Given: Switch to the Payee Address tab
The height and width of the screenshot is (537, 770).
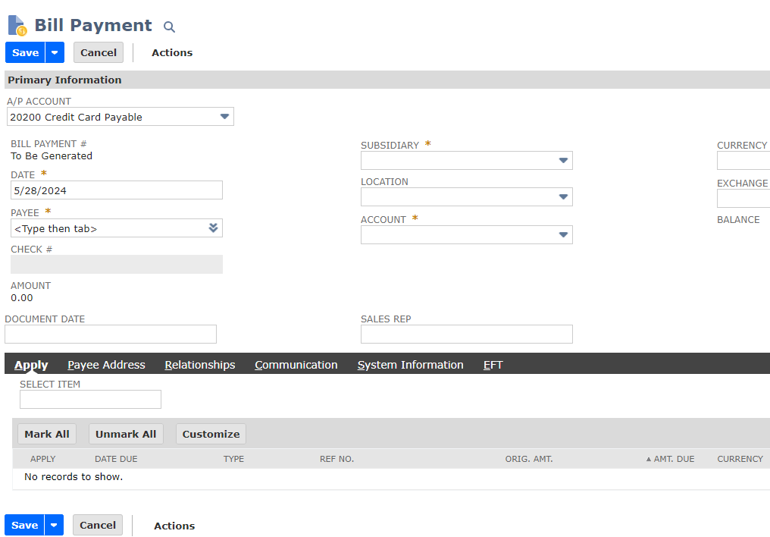Looking at the screenshot, I should tap(106, 365).
